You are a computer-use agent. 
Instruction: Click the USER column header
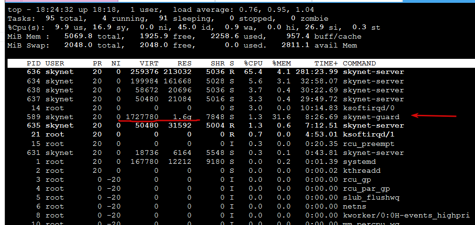click(x=55, y=64)
